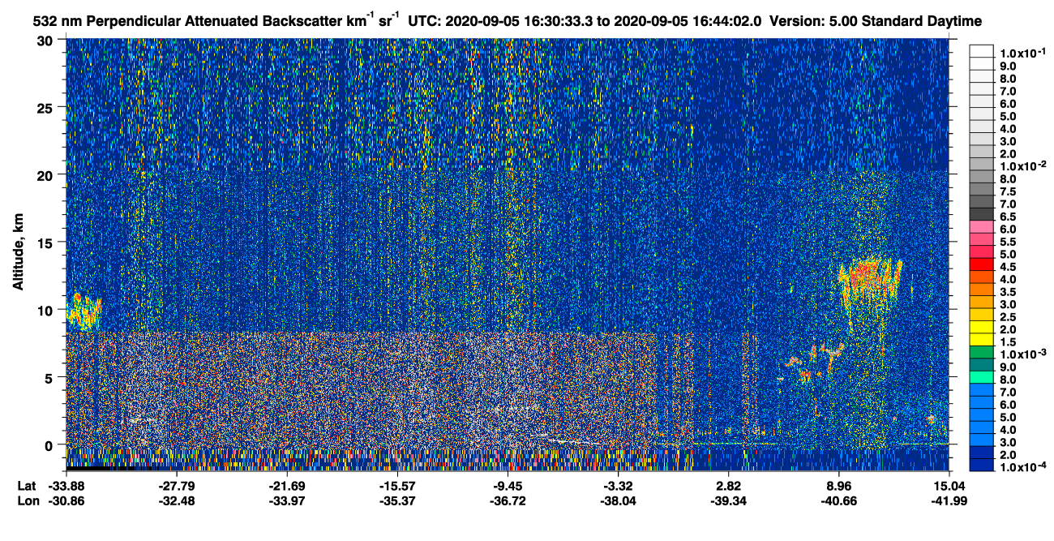Click the green 1.0x10-3 colorbar swatch
This screenshot has width=1054, height=541.
point(980,351)
